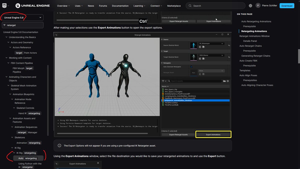Viewport: 300px width, 169px height.
Task: Click the filter icon in the retarget field
Action: (4, 25)
